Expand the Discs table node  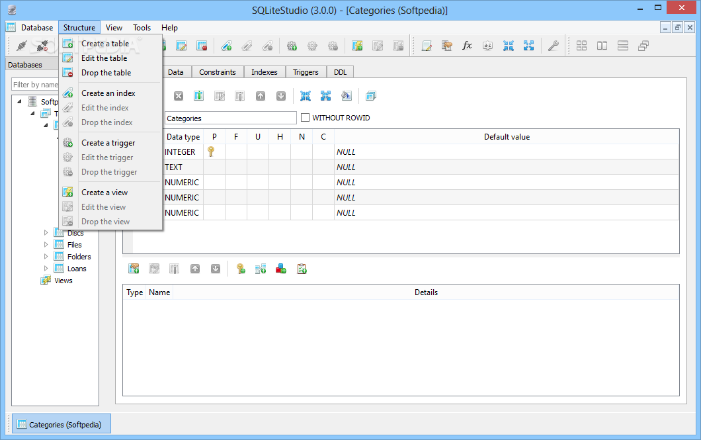(x=46, y=232)
